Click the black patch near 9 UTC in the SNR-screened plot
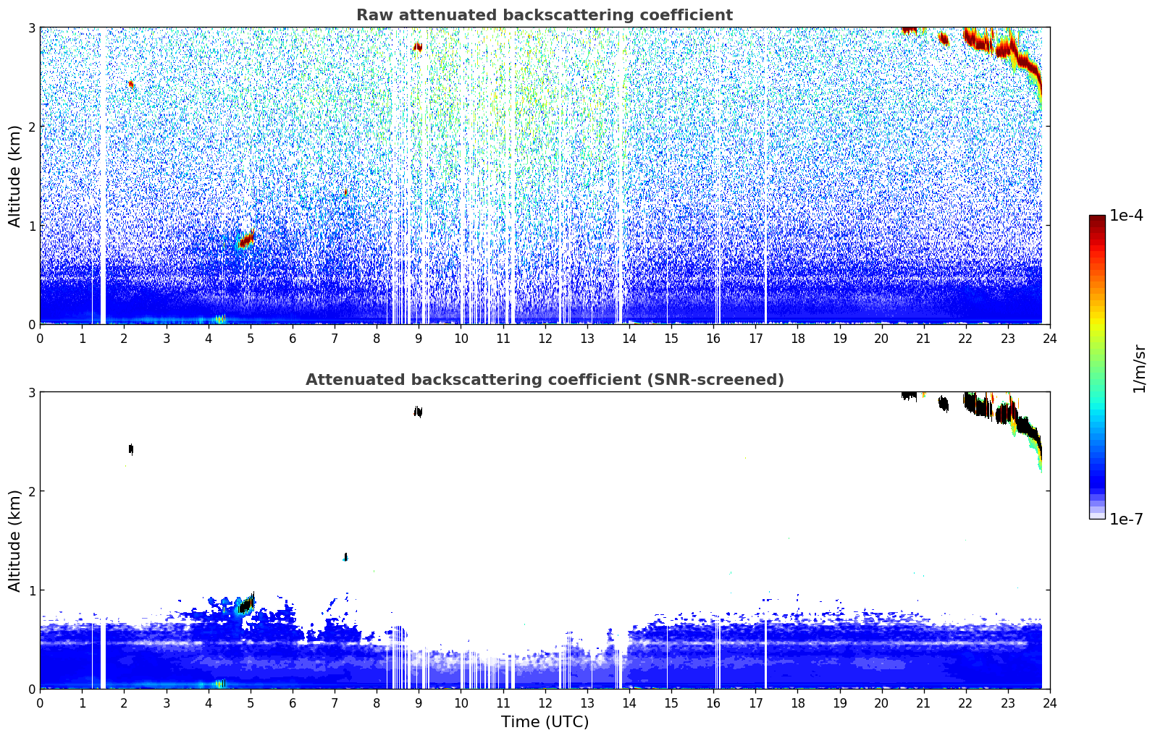Image resolution: width=1155 pixels, height=738 pixels. tap(418, 412)
